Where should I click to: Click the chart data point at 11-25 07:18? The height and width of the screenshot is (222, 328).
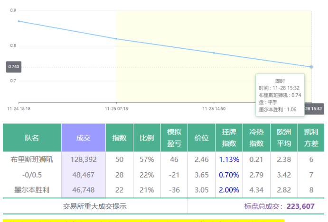coord(116,39)
